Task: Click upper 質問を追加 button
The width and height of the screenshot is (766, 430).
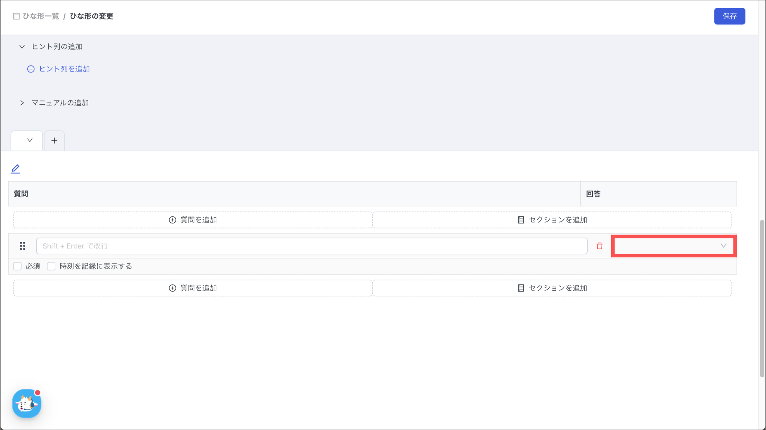Action: click(193, 220)
